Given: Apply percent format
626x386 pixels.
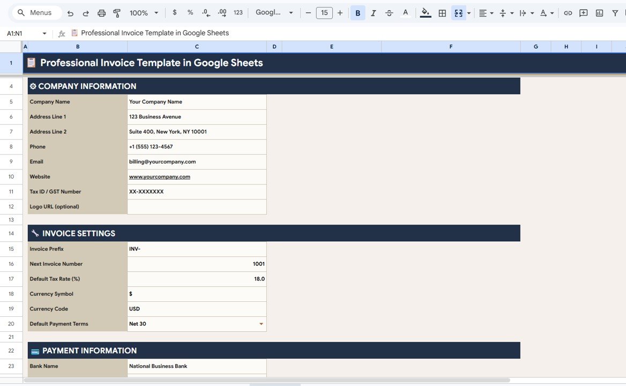Looking at the screenshot, I should 190,12.
